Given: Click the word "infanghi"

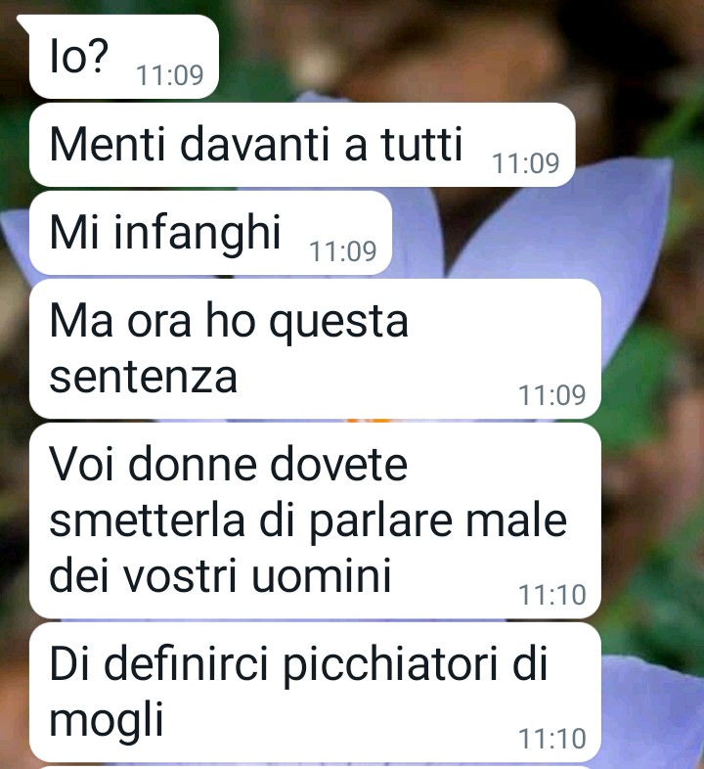Looking at the screenshot, I should (x=198, y=234).
